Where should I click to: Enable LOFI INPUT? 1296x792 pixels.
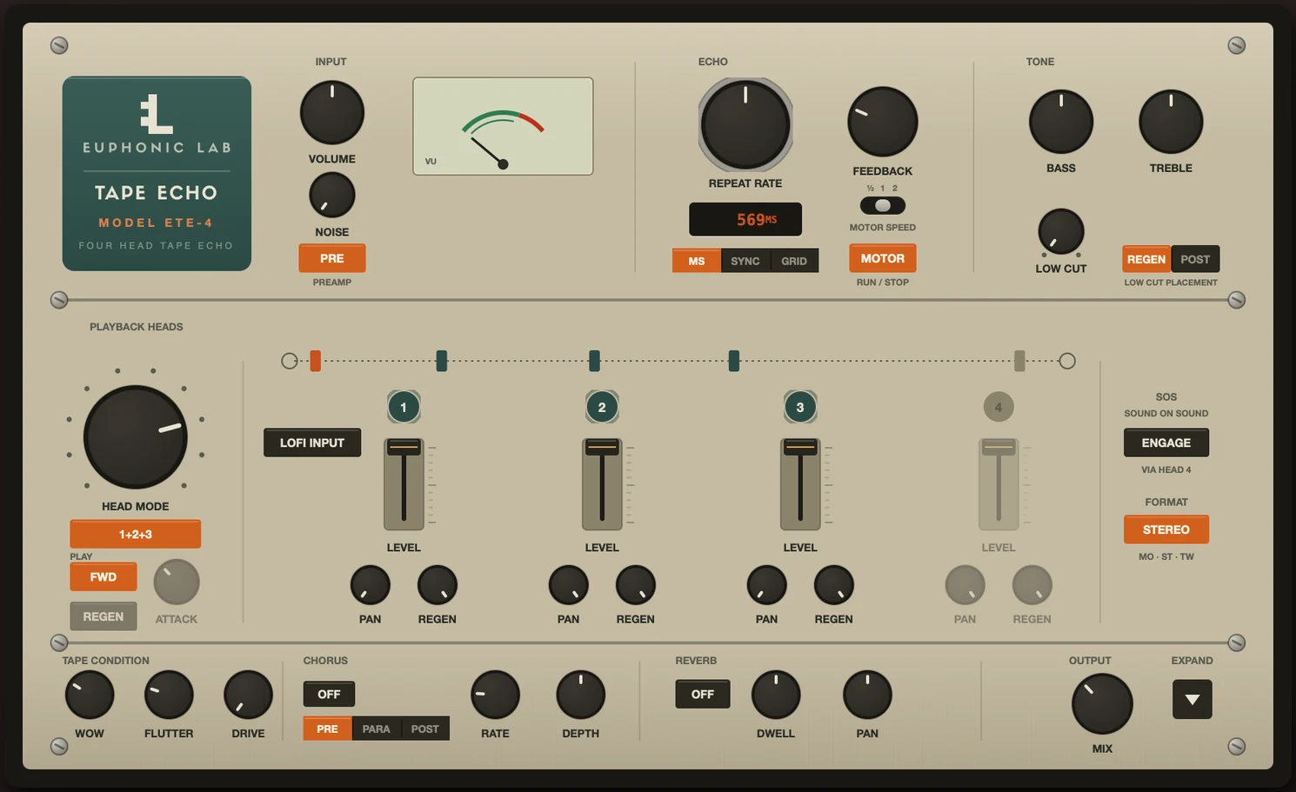(x=312, y=443)
